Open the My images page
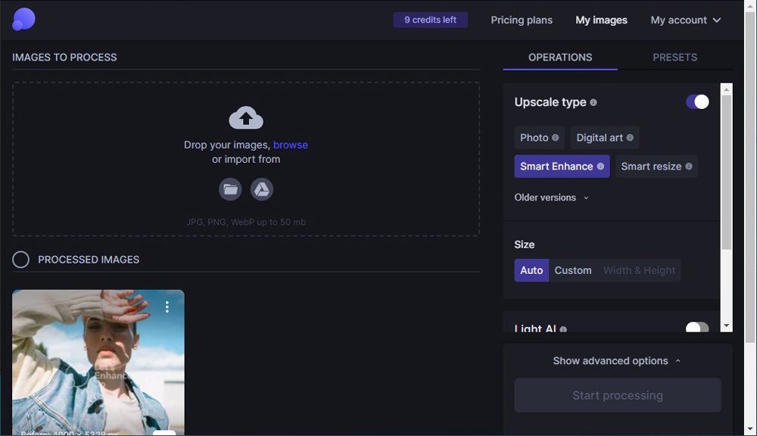Viewport: 757px width, 436px height. [x=601, y=20]
